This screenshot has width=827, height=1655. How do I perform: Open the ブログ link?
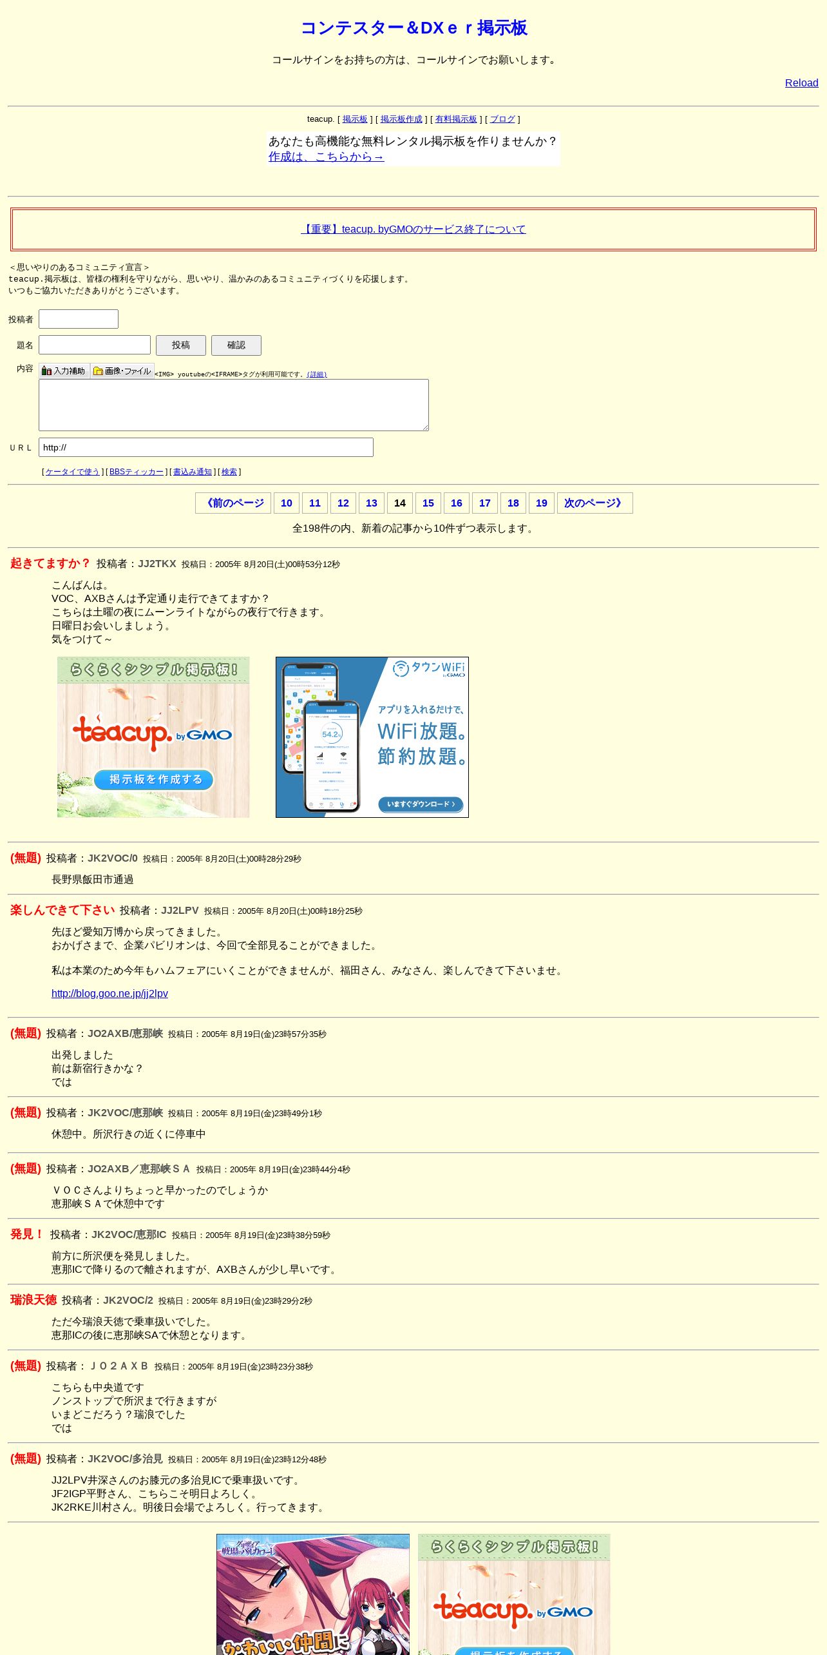pyautogui.click(x=502, y=119)
